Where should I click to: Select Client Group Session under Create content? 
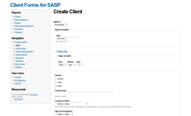[24, 52]
